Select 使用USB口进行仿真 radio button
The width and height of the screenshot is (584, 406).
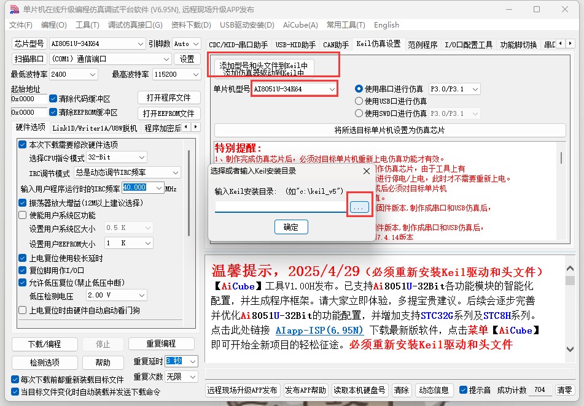tap(359, 101)
